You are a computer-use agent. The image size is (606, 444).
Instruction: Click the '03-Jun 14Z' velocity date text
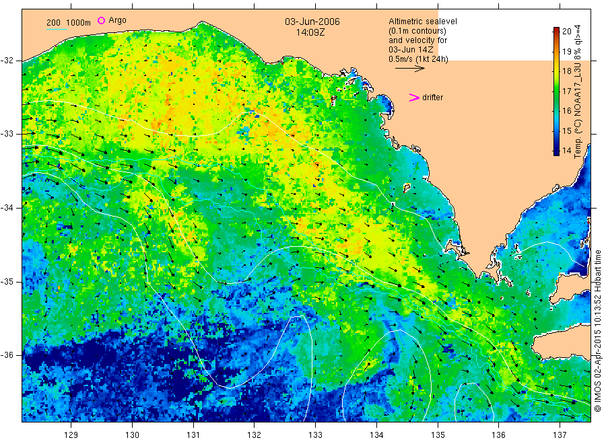click(x=411, y=50)
